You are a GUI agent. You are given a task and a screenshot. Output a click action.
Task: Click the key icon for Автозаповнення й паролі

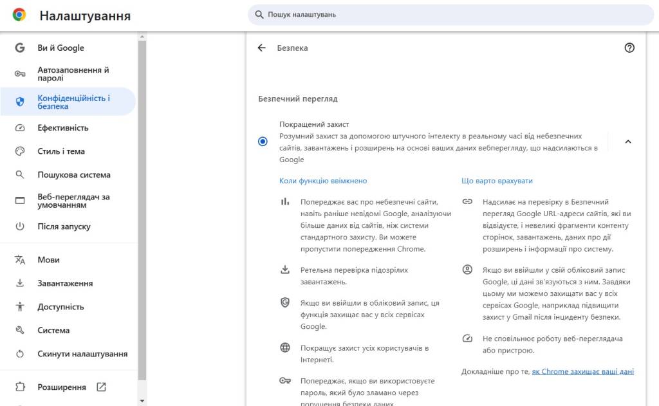point(20,74)
